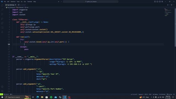Change indentation via Spaces: 4 status
Screen dimensions: 176x99
click(x=141, y=94)
